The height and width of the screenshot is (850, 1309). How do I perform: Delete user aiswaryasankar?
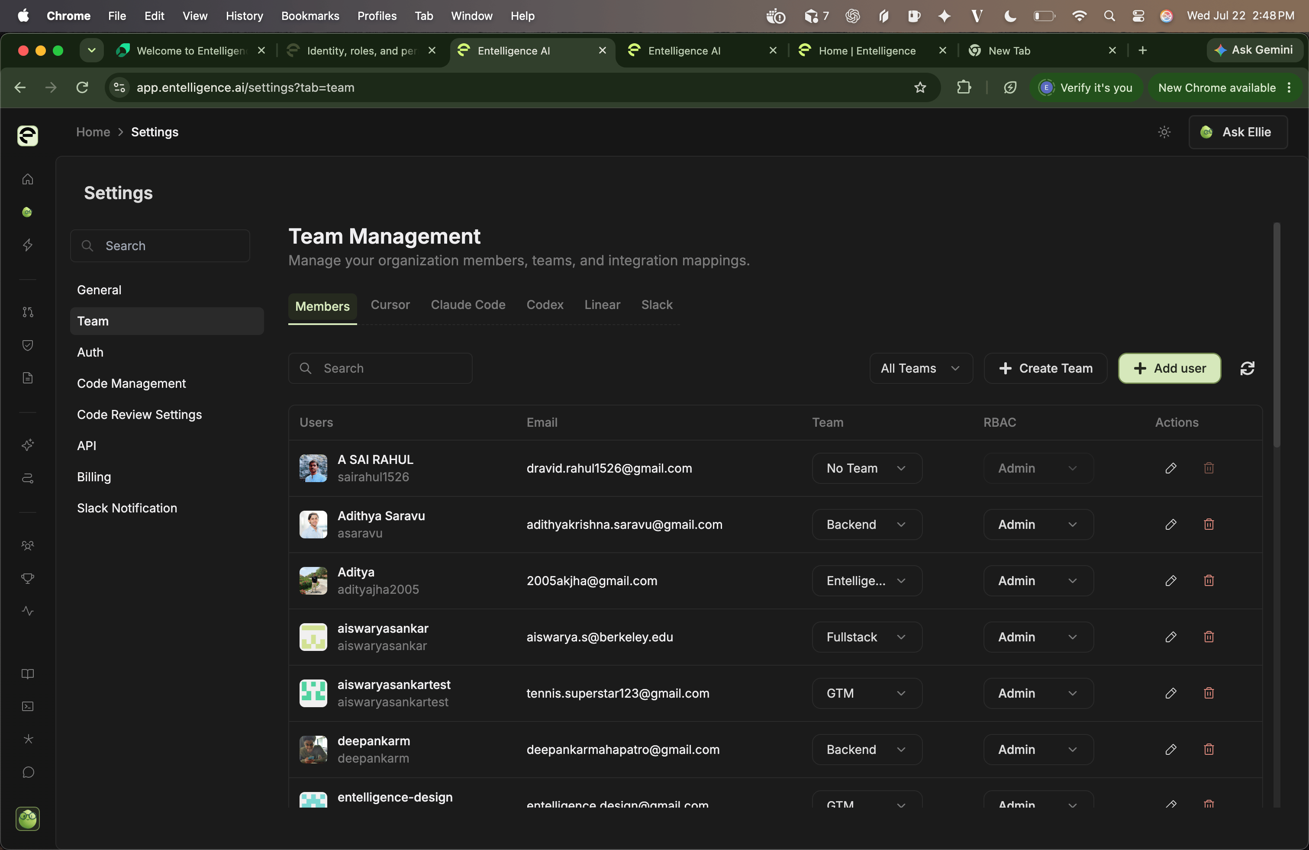1208,637
